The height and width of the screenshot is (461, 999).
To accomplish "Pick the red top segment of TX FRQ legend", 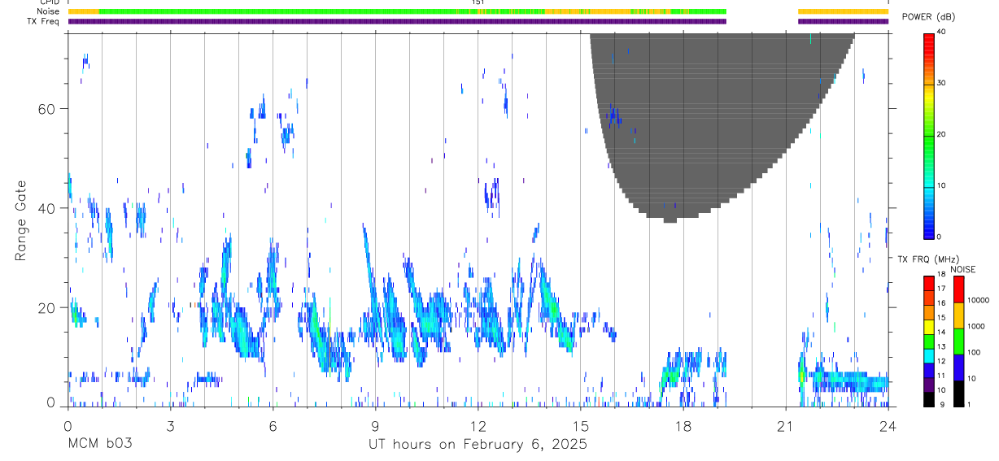I will tap(928, 282).
